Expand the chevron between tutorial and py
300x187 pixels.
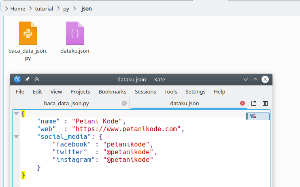(x=58, y=8)
